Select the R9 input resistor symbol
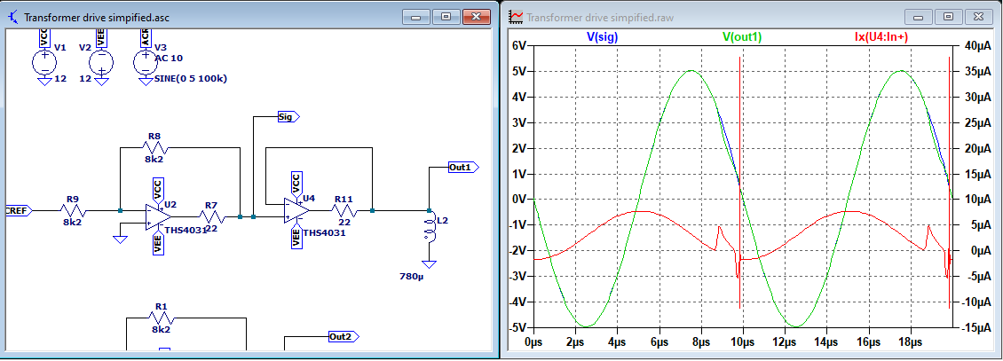 73,211
